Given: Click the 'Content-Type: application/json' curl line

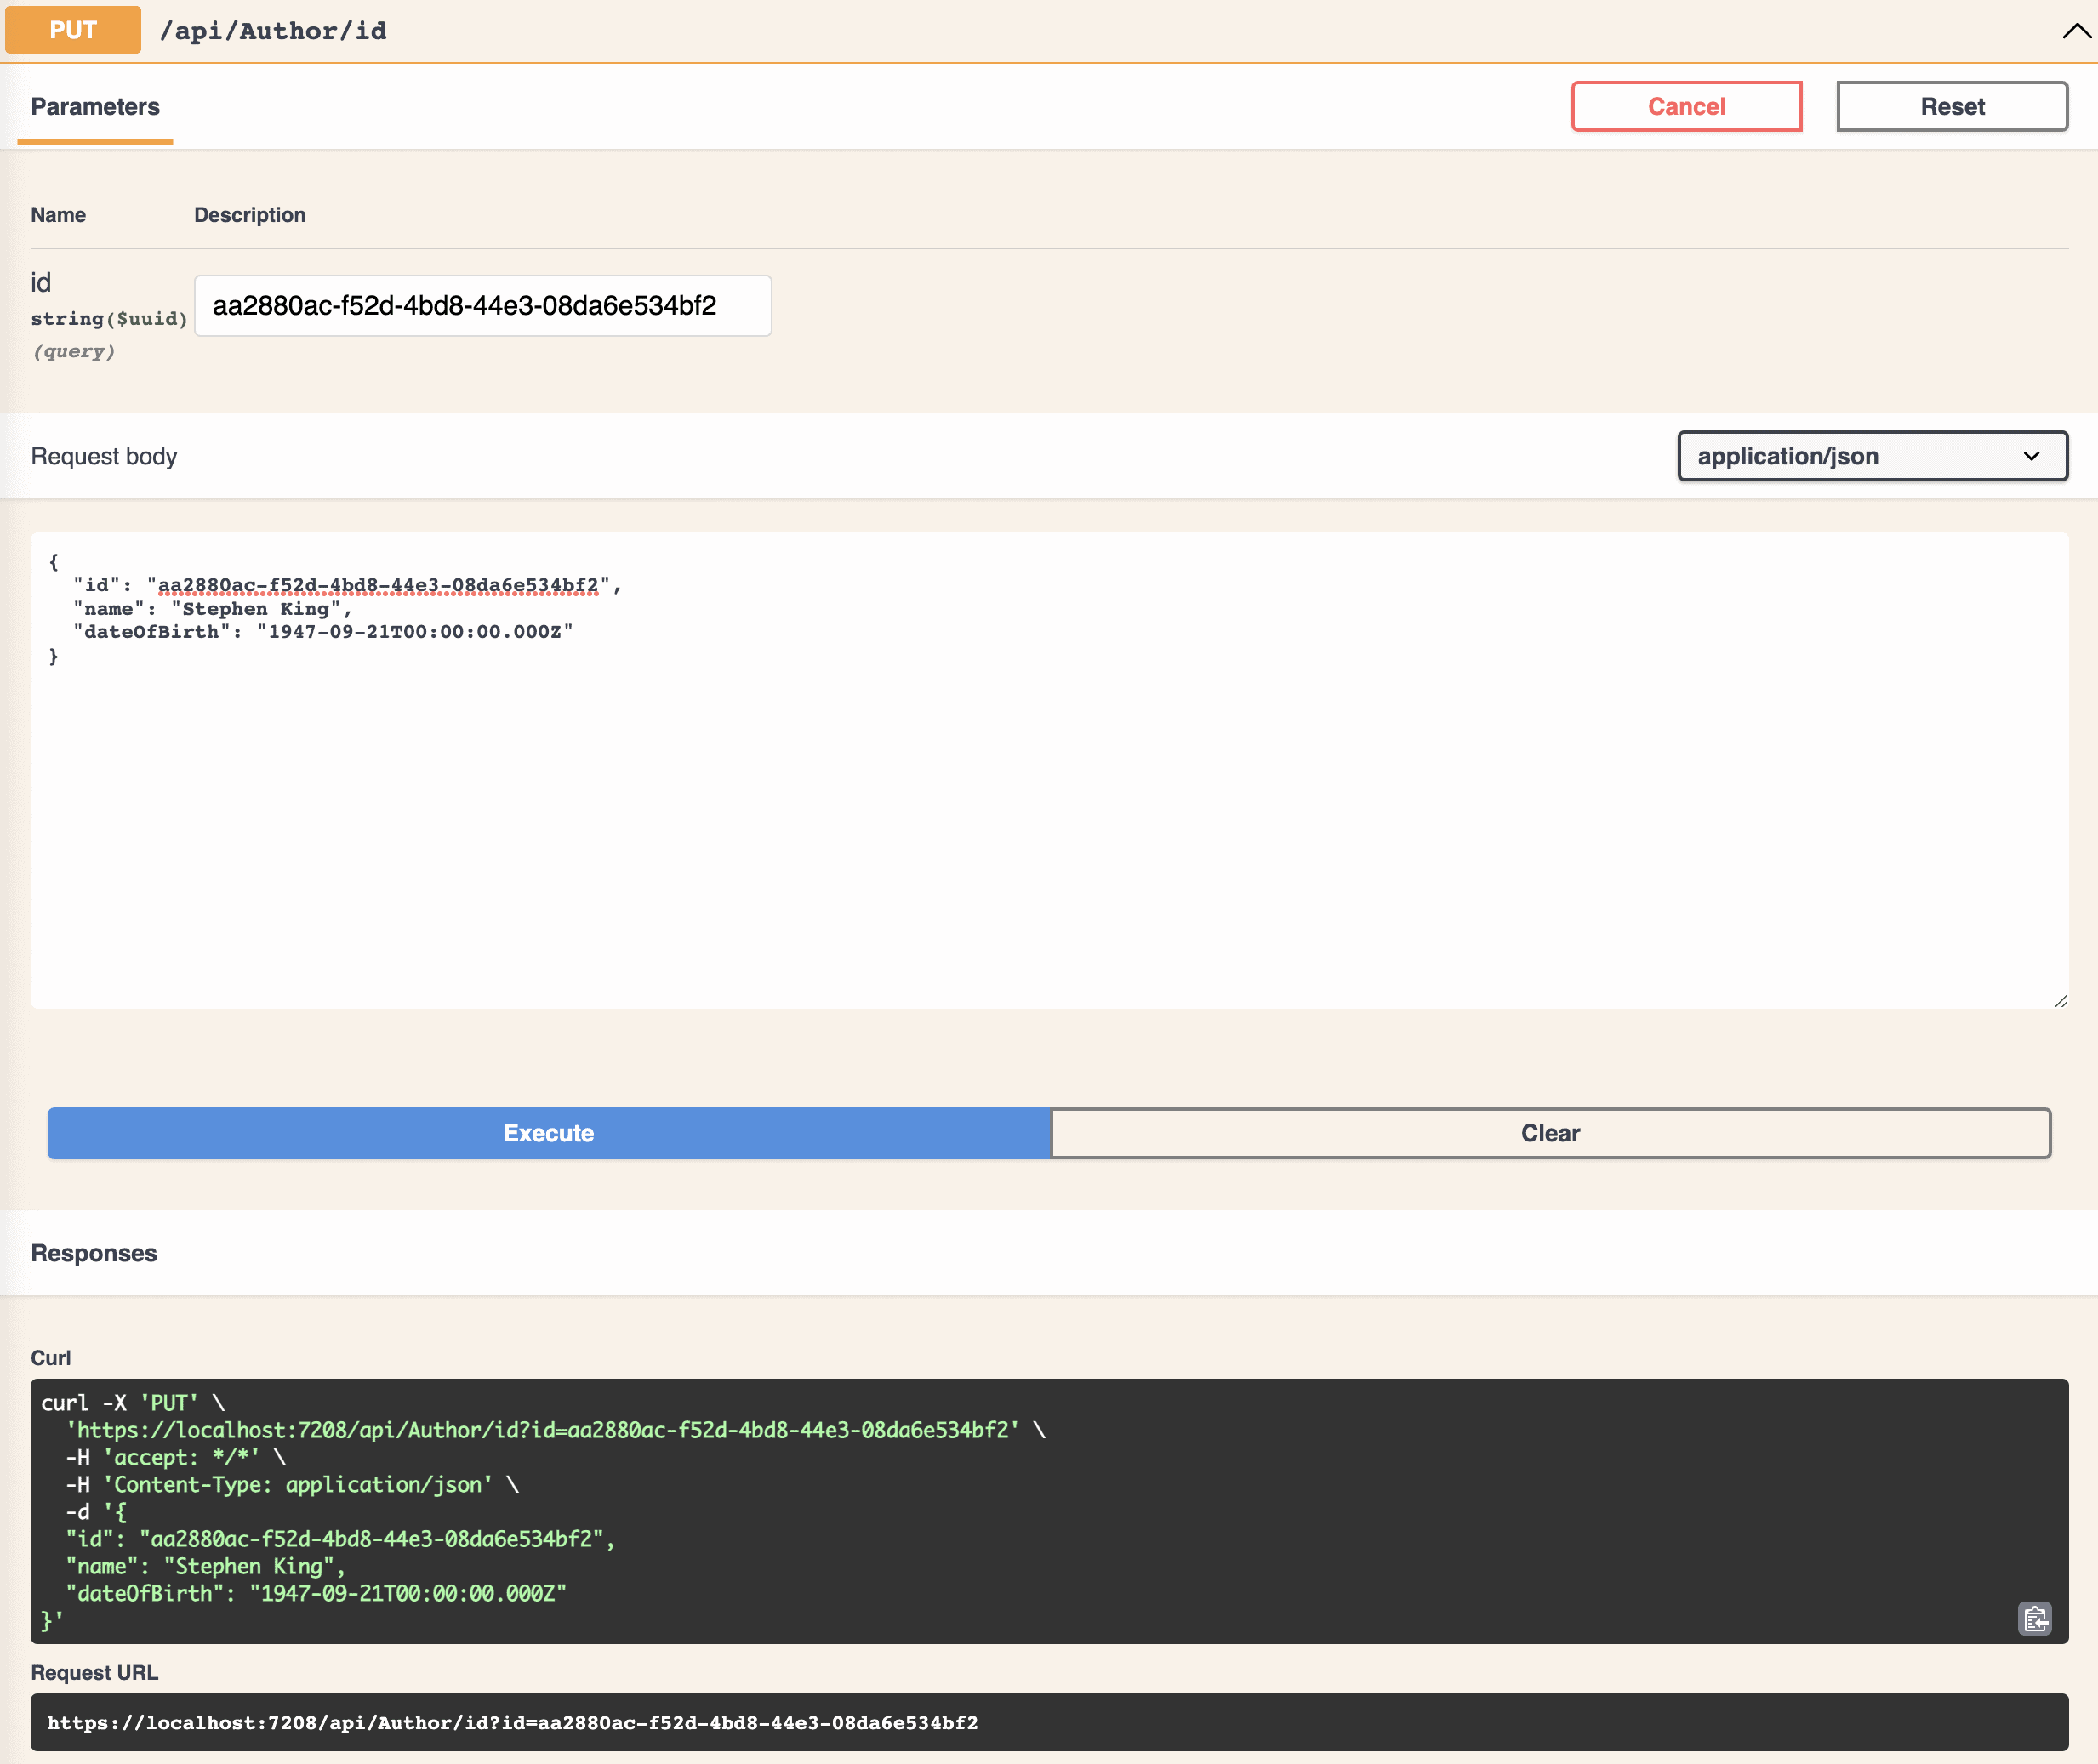Looking at the screenshot, I should tap(292, 1484).
